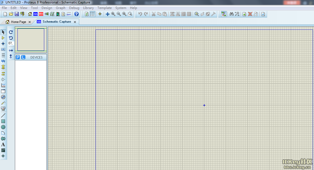Select the Junction Dot Mode tool
Screen dimensions: 314x170
click(3, 44)
